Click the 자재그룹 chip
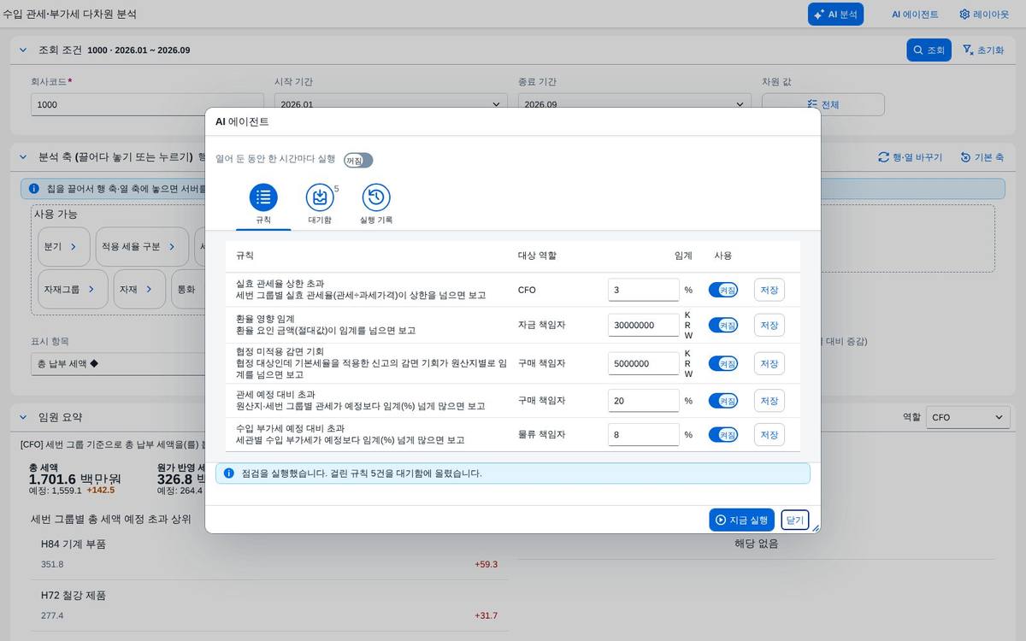1026x641 pixels. pos(73,289)
